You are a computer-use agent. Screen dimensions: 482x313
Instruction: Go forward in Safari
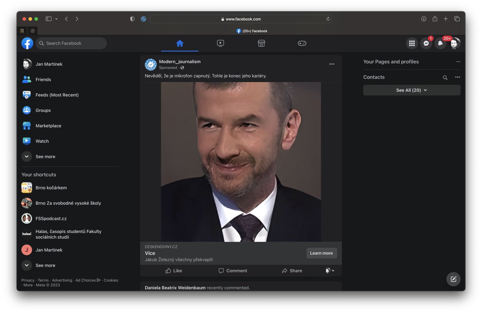pos(77,19)
